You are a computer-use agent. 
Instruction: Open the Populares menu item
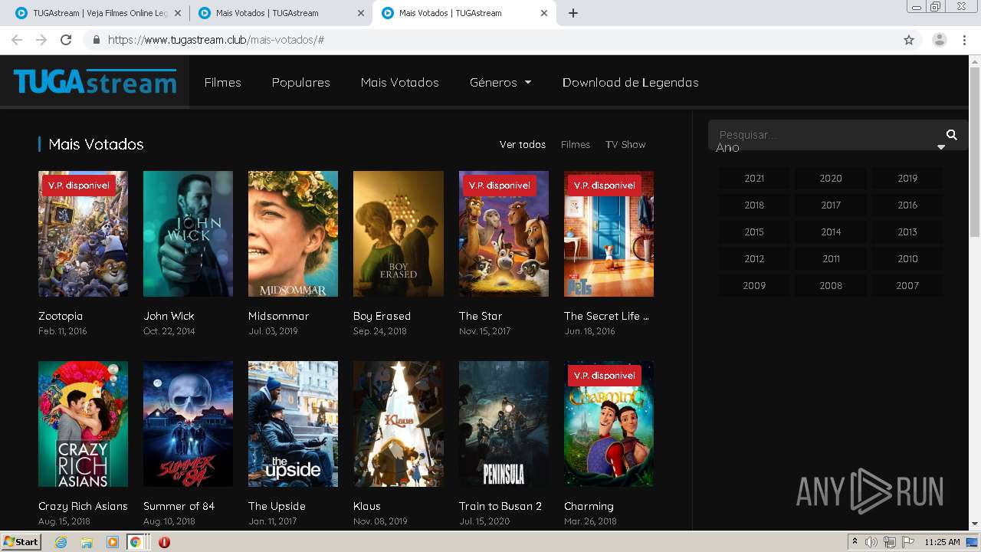coord(300,82)
